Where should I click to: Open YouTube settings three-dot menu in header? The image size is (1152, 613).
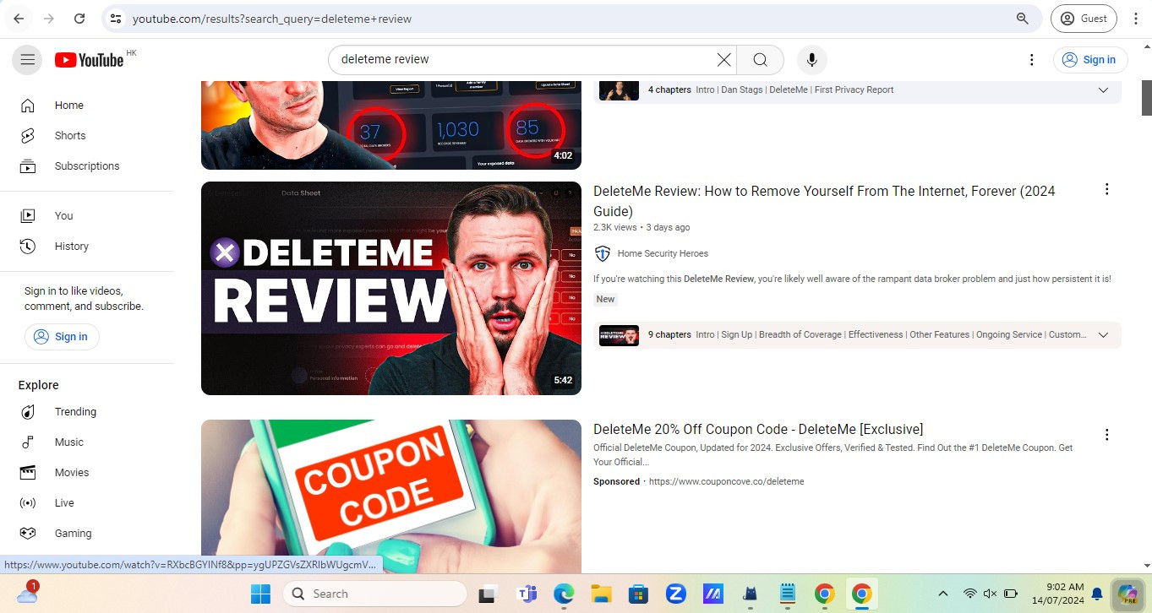[x=1031, y=60]
